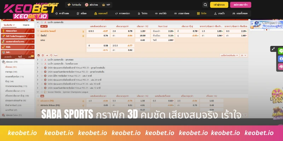Screen dimensions: 283x141
Task: Open the เกมเร็ว fast games menu
Action: pyautogui.click(x=219, y=13)
